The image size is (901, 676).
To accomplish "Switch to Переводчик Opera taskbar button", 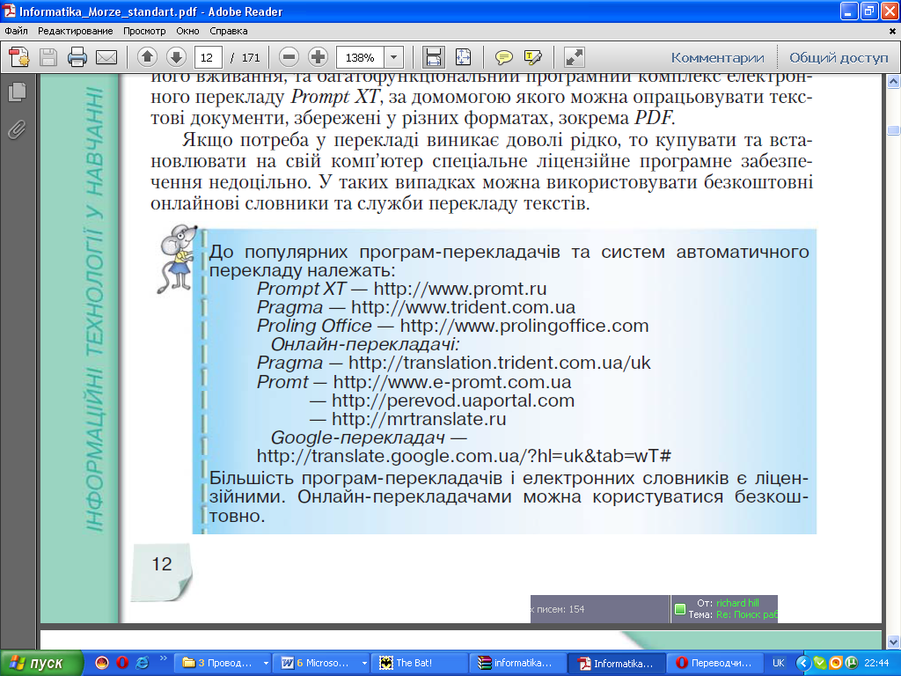I will pos(714,663).
